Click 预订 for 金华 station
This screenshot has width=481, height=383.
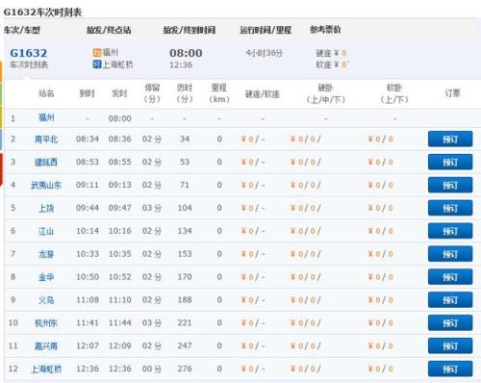pyautogui.click(x=450, y=277)
